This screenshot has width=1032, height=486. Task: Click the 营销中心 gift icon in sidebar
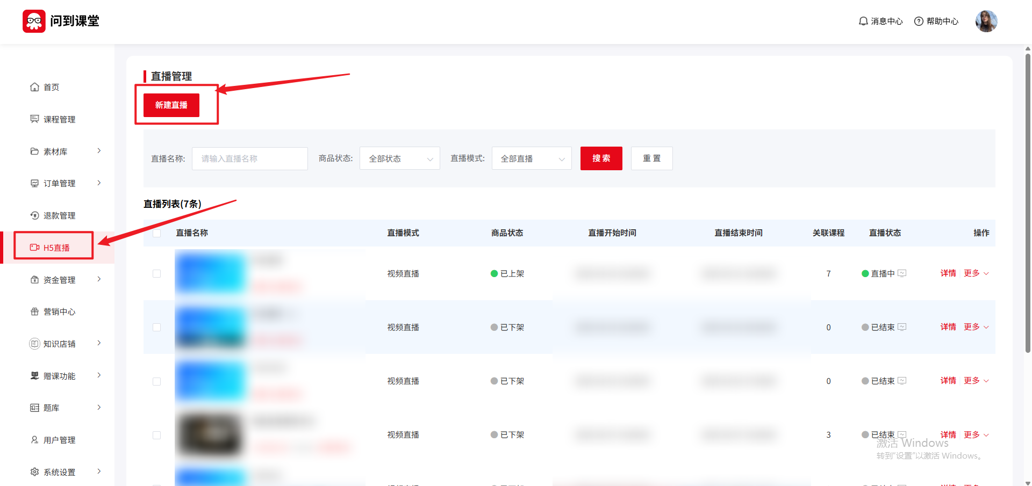pyautogui.click(x=35, y=311)
